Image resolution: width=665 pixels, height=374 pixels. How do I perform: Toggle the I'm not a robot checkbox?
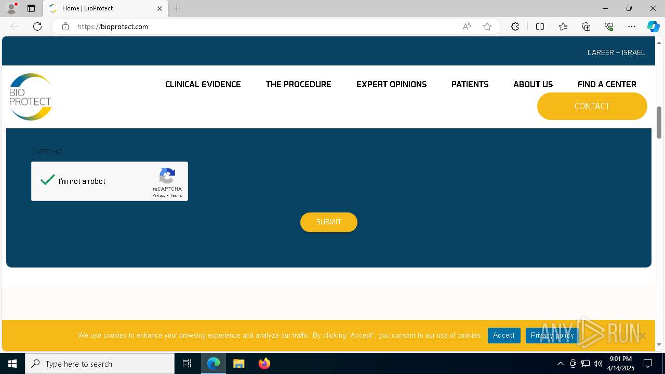[x=48, y=180]
